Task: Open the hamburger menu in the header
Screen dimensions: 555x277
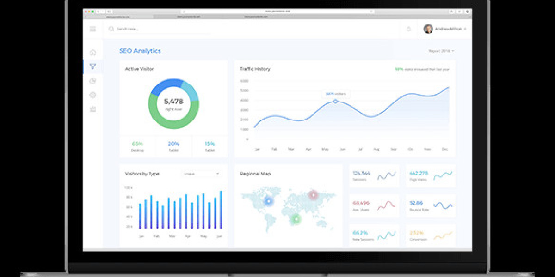Action: [93, 29]
